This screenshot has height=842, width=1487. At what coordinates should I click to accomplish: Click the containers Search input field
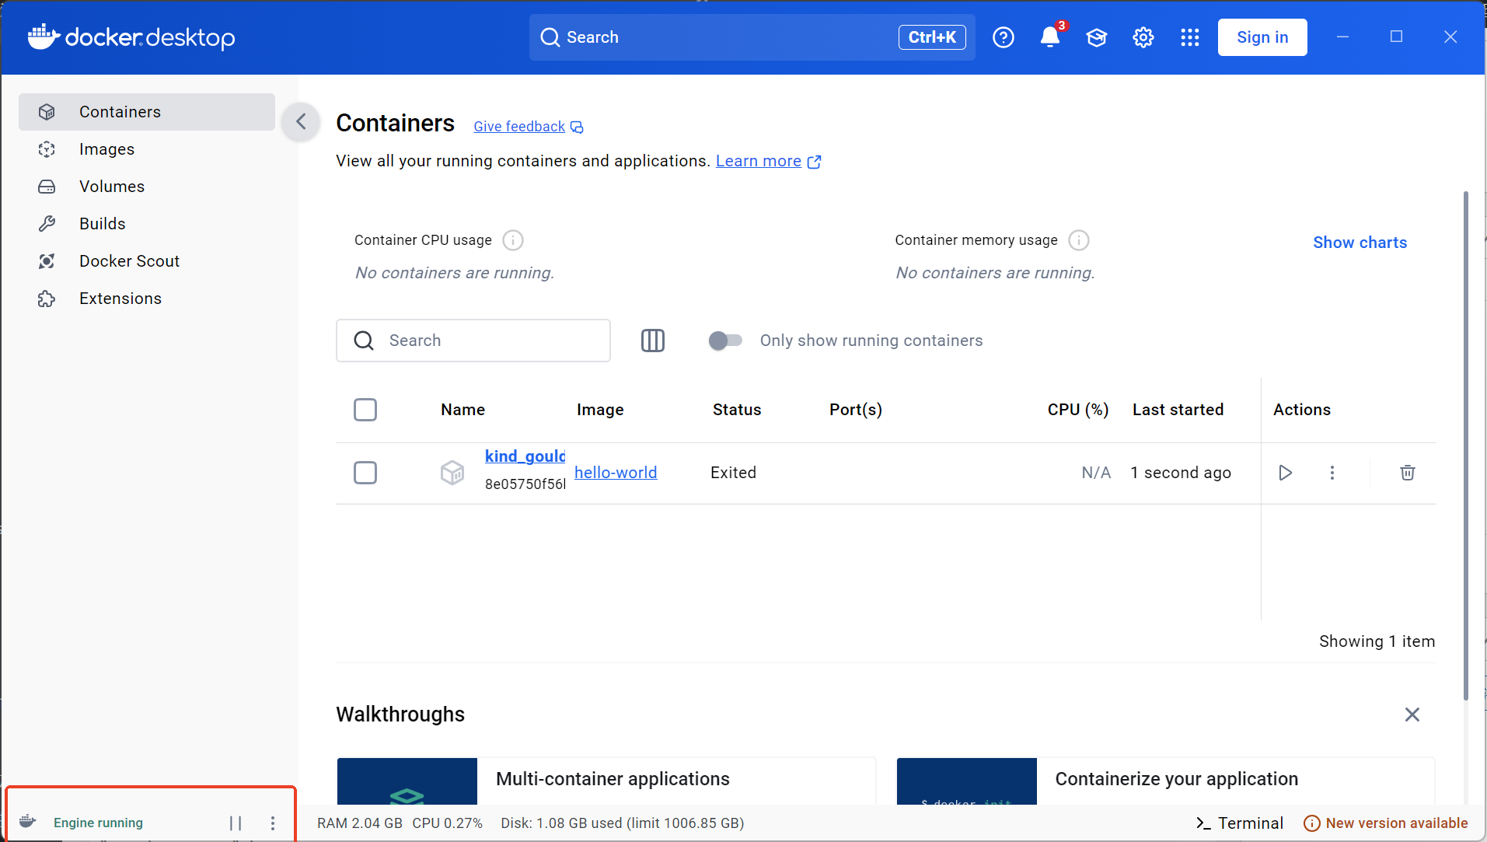tap(473, 341)
